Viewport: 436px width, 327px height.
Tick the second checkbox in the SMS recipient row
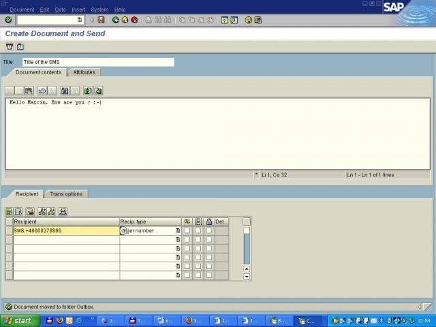tap(198, 231)
